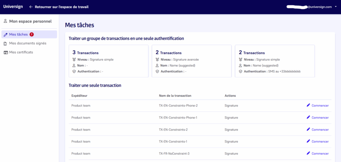
Task: Select Mes tâches in sidebar
Action: [x=18, y=35]
